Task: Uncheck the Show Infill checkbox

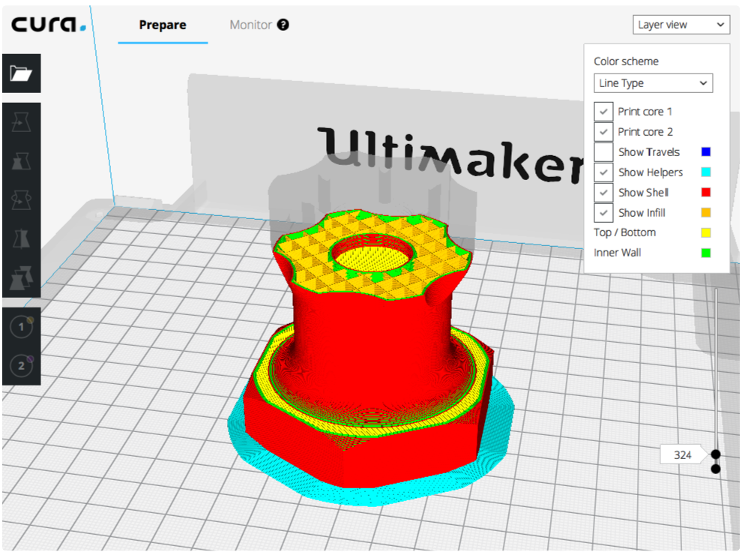Action: 603,213
